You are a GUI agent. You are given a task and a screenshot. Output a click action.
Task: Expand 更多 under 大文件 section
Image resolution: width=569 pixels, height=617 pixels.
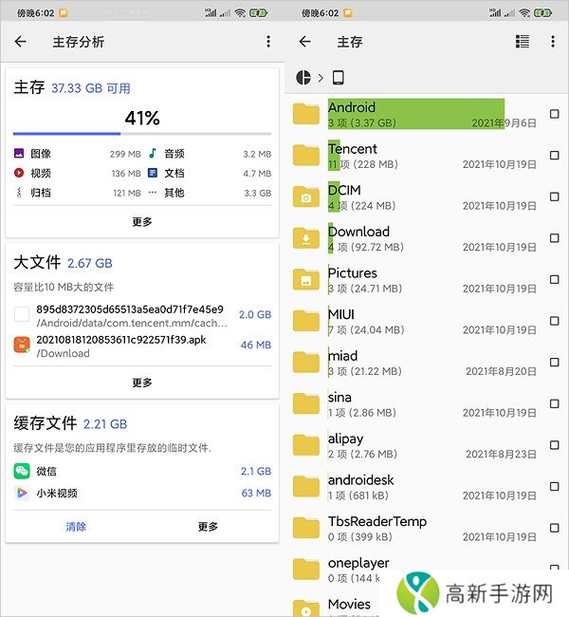pos(142,383)
